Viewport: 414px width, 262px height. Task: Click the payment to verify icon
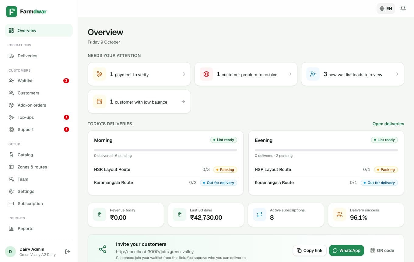[100, 74]
